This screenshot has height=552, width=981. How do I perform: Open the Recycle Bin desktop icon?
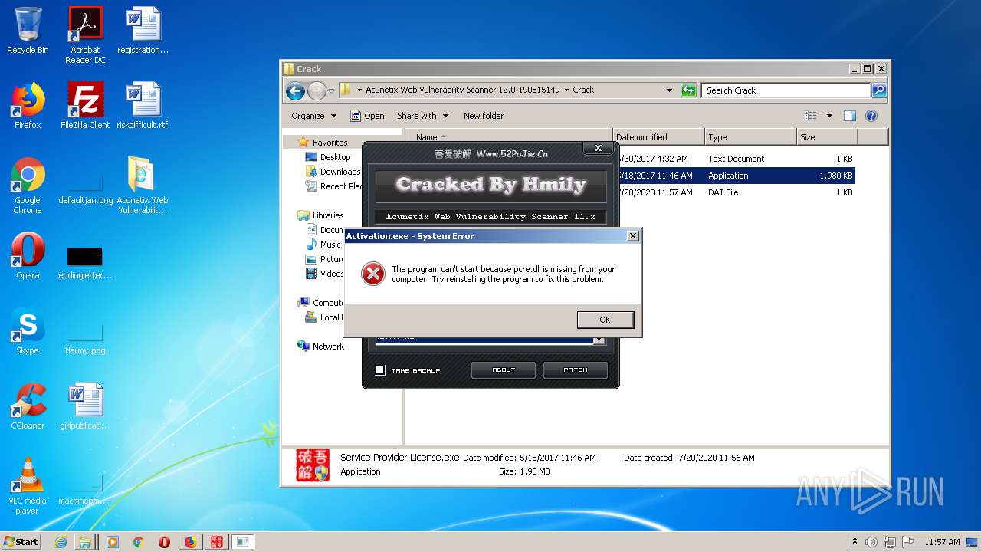click(28, 31)
